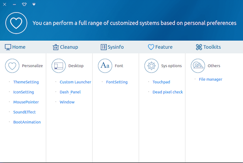Click the Desktop category icon
243x163 pixels.
point(58,66)
